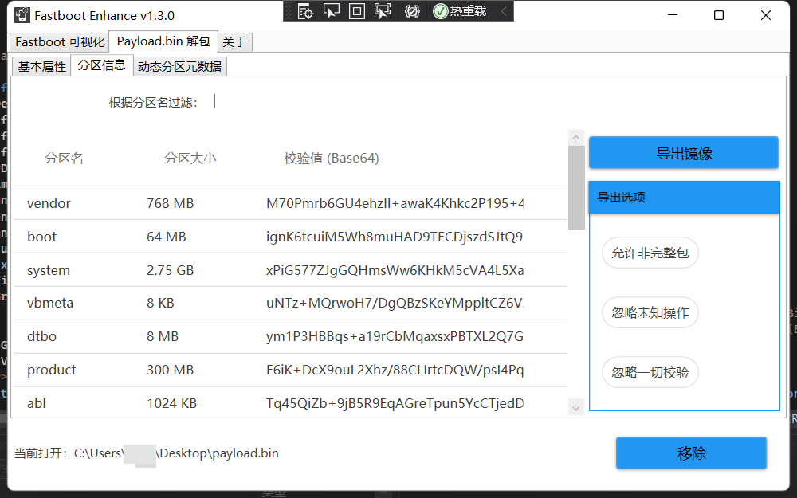Screen dimensions: 797x498
Task: Click the partition list scrollbar thumb
Action: (576, 188)
